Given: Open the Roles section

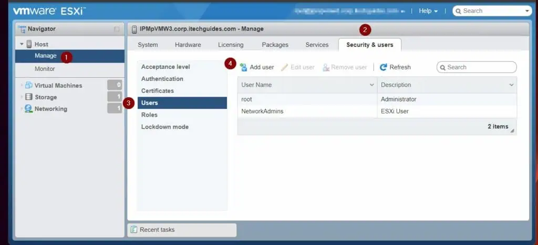Looking at the screenshot, I should pyautogui.click(x=182, y=115).
